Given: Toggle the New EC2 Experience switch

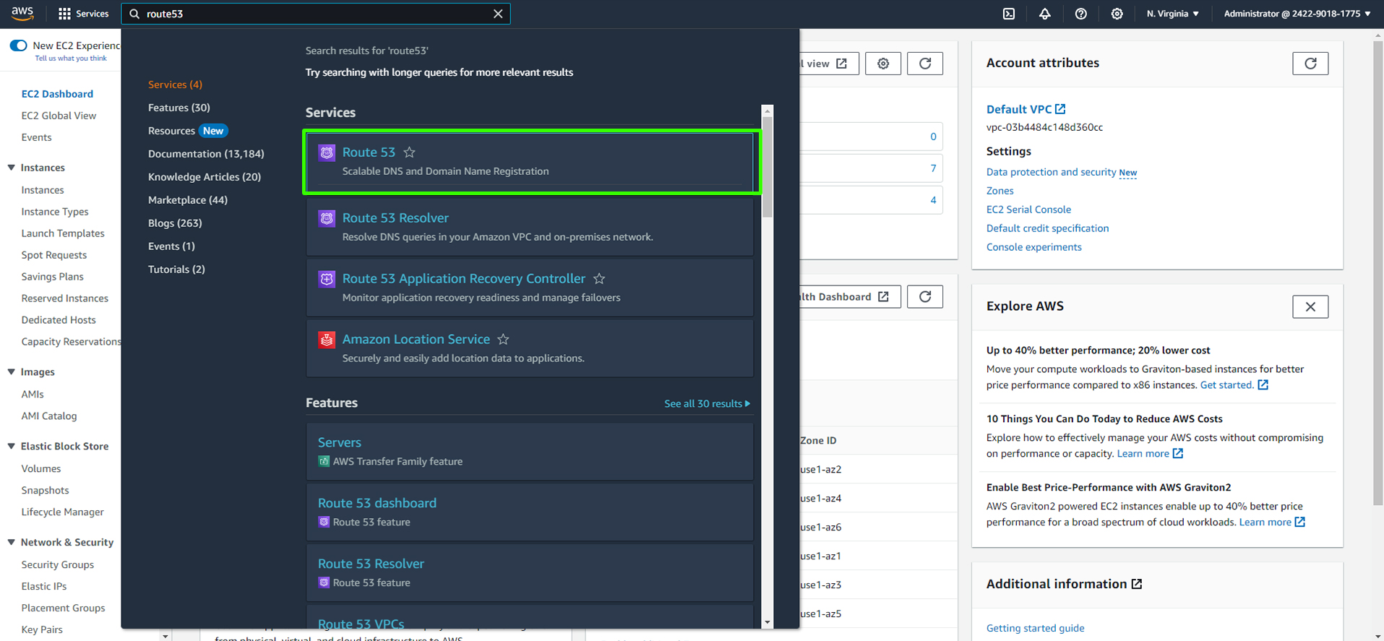Looking at the screenshot, I should click(x=18, y=46).
